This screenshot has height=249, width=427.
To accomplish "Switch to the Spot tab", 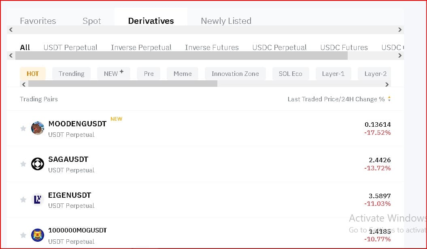I will 91,21.
